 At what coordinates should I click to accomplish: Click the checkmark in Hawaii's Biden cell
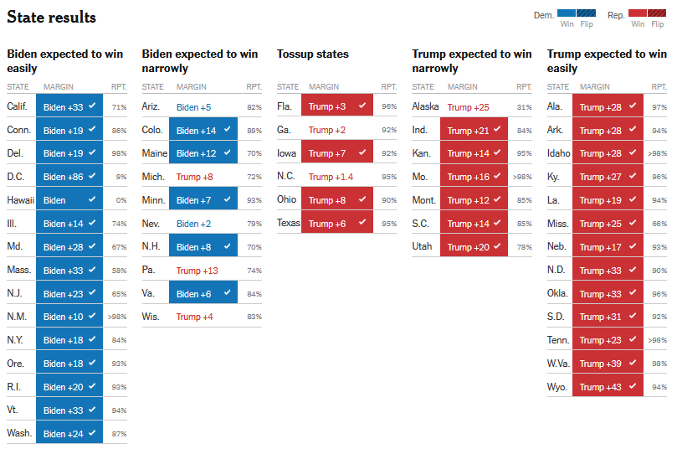coord(92,199)
